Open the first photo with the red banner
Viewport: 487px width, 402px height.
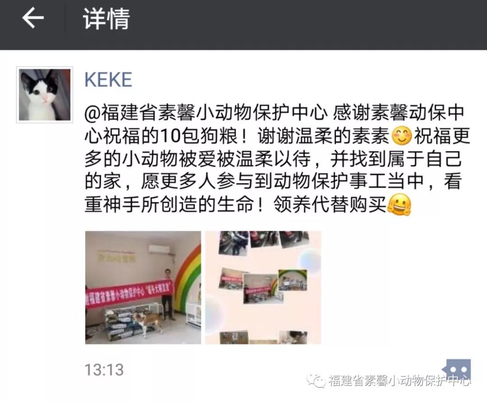point(143,287)
